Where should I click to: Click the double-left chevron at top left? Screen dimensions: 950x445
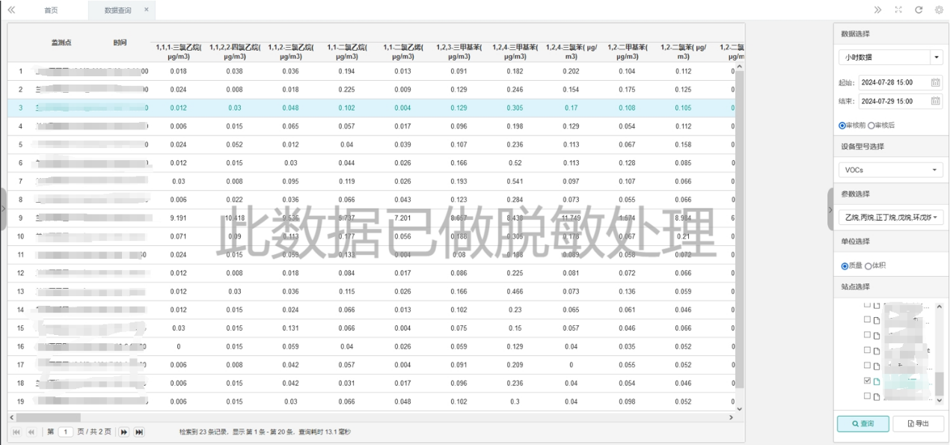pos(11,10)
